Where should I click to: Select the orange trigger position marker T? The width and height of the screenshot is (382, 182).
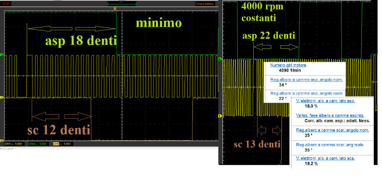click(x=115, y=9)
